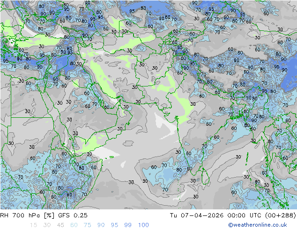Click legend value 75
The width and height of the screenshot is (297, 229).
[x=88, y=225]
